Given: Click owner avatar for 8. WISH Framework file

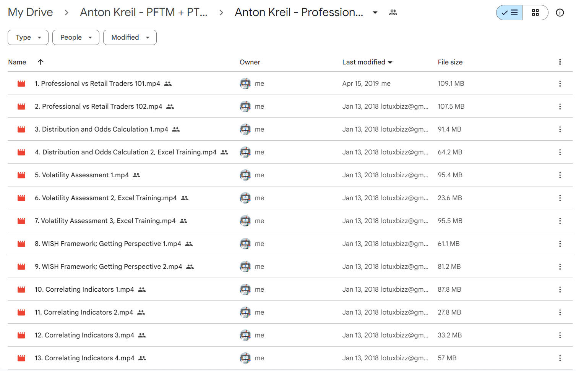Looking at the screenshot, I should (245, 244).
